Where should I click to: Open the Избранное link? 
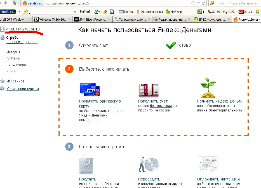click(15, 81)
